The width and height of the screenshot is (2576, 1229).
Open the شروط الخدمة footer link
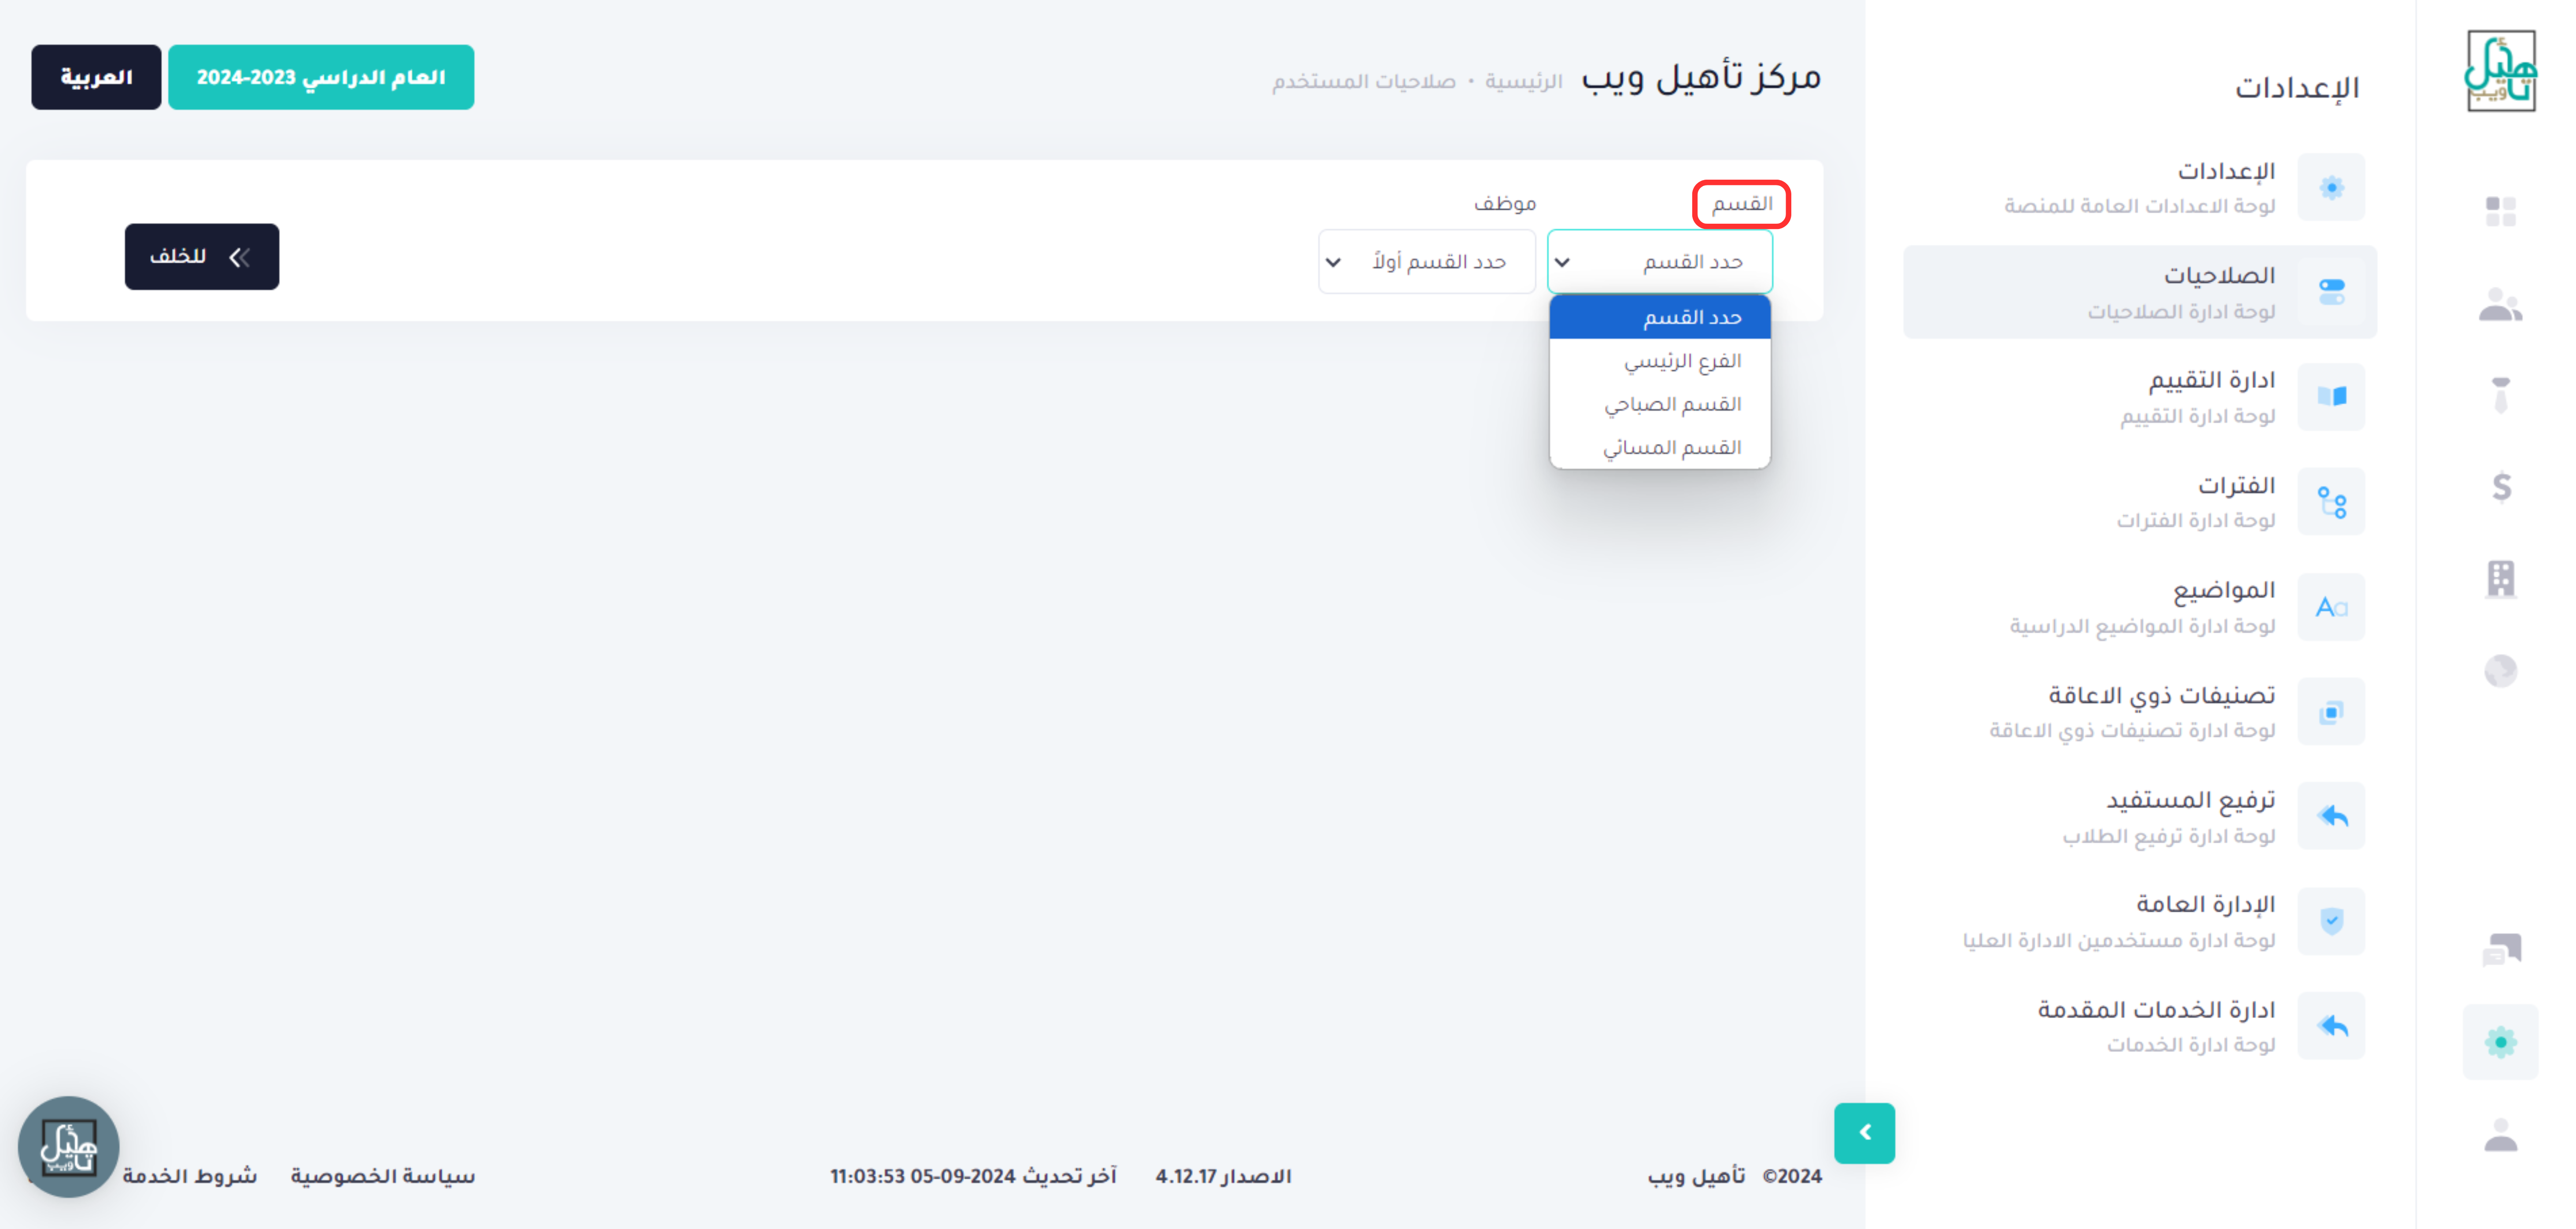click(190, 1176)
